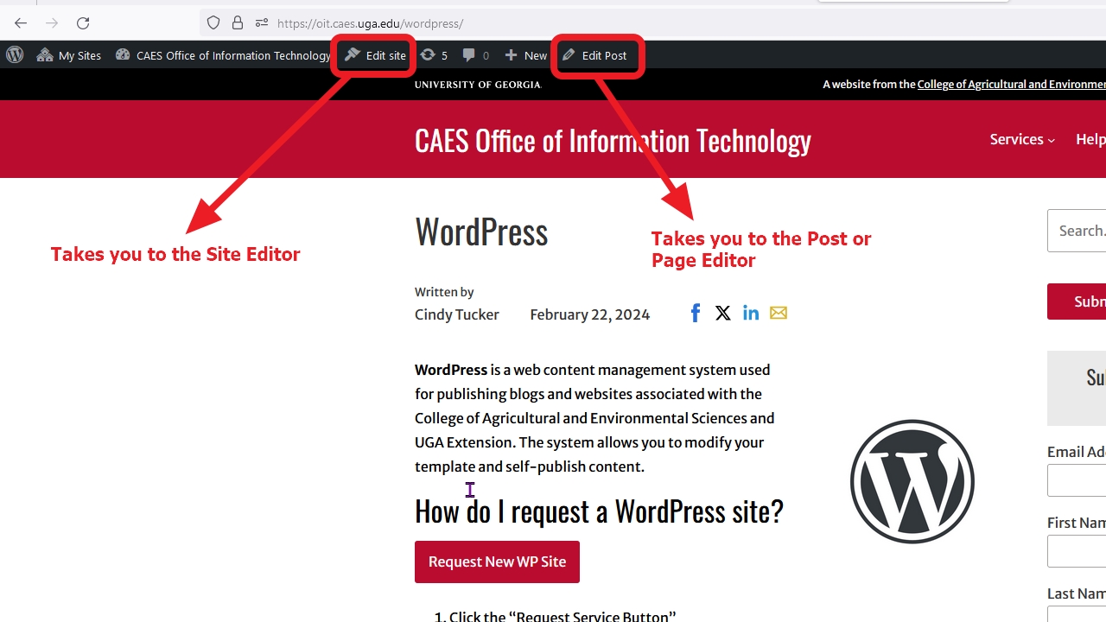Expand the Services navigation dropdown
The image size is (1106, 622).
tap(1022, 139)
